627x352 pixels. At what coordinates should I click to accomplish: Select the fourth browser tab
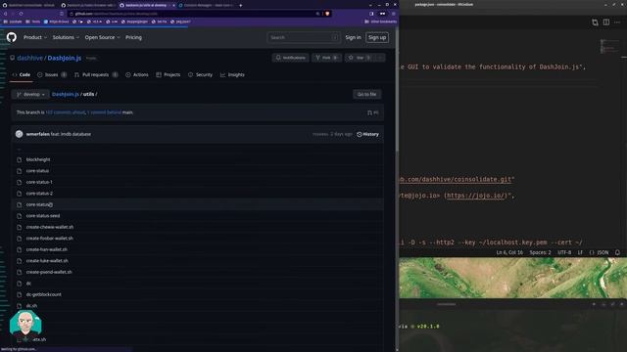point(206,5)
